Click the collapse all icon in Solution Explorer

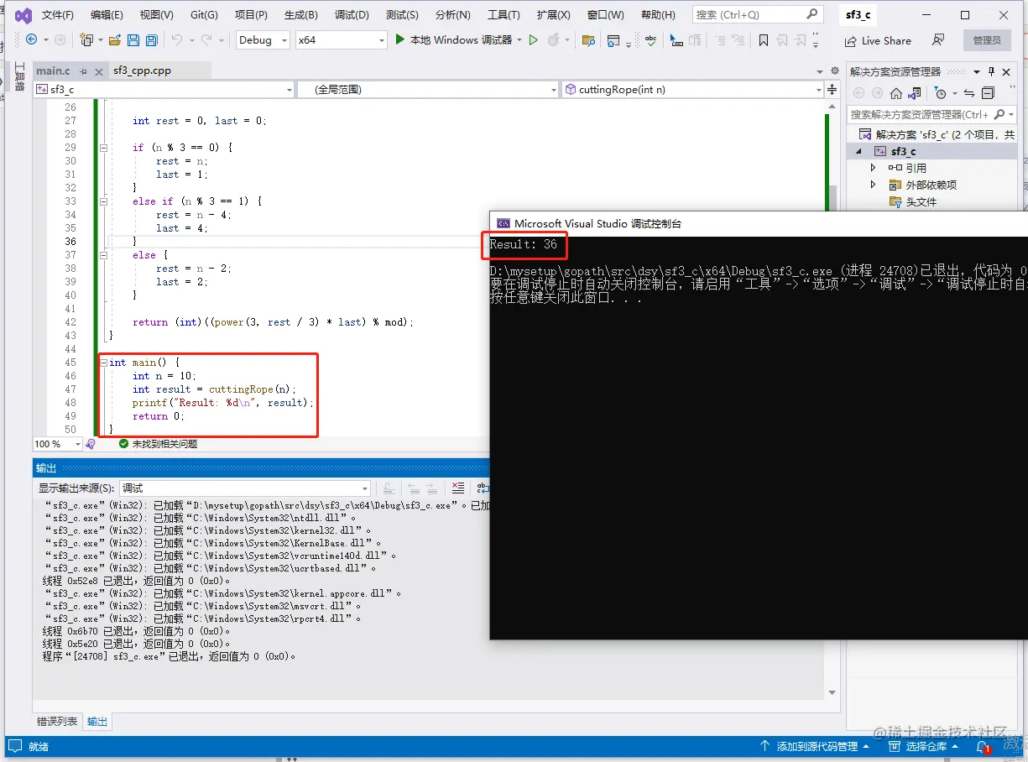pos(989,93)
